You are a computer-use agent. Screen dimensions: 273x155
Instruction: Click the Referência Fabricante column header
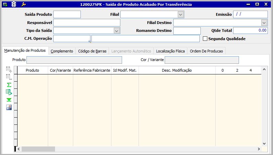[92, 70]
